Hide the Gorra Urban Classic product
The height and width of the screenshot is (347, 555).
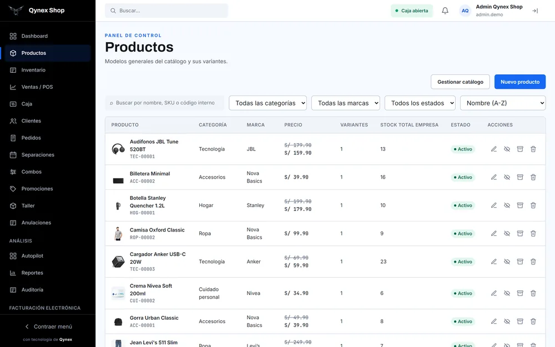coord(507,321)
